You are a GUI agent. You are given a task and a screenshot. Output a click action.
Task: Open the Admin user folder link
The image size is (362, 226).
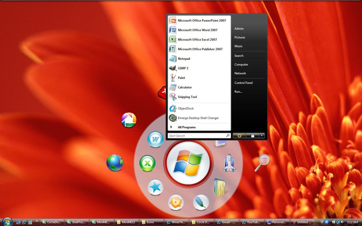click(x=239, y=29)
